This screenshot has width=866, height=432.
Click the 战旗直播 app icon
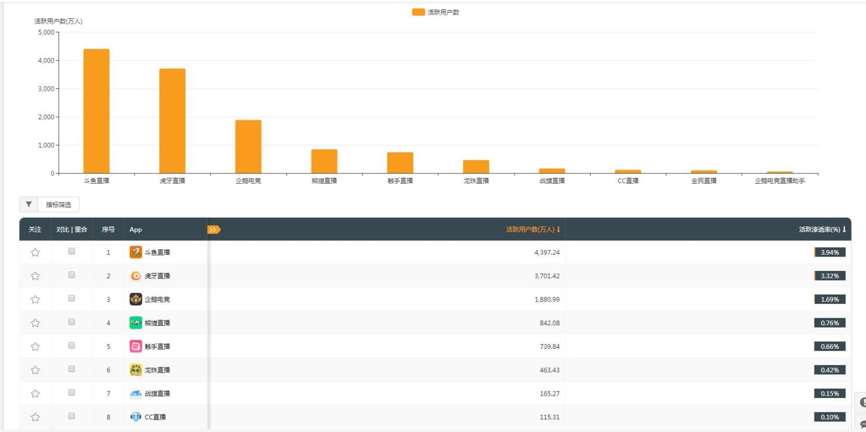(x=136, y=393)
